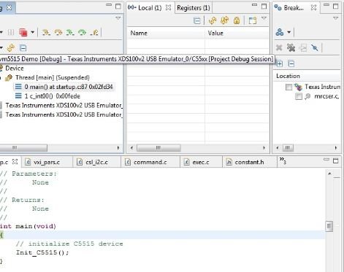
Task: Click the CPU reset icon in Debug toolbar
Action: point(11,48)
